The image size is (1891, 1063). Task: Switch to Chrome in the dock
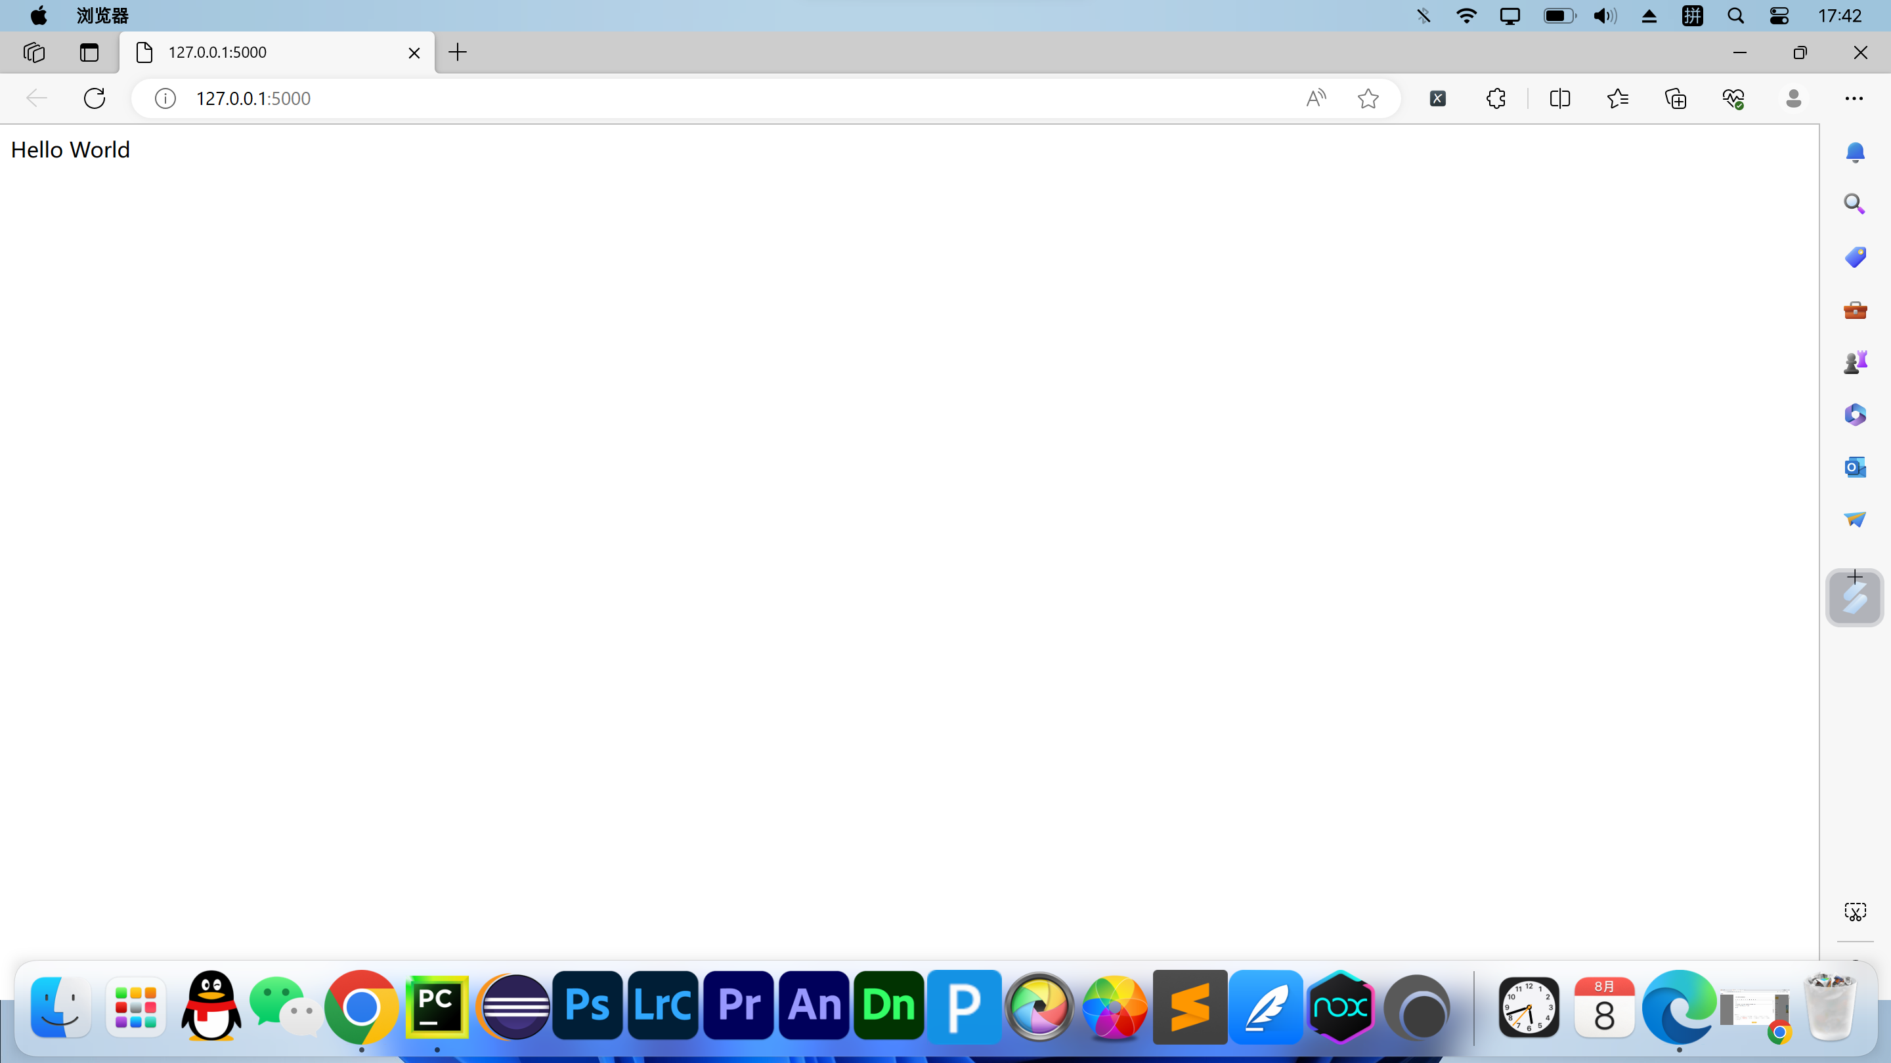(x=361, y=1007)
